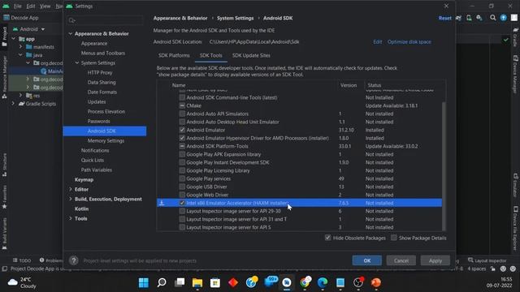Expand Tools settings group

click(x=71, y=218)
